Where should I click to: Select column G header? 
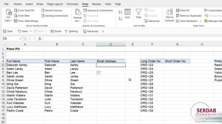pyautogui.click(x=177, y=44)
